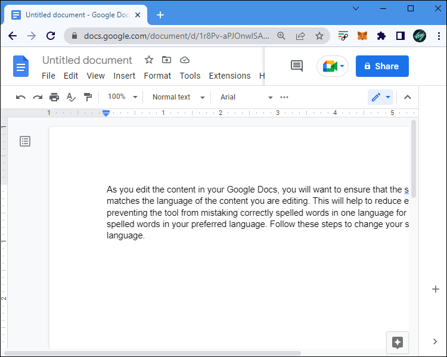Open Chrome three-dot menu
Image resolution: width=447 pixels, height=357 pixels.
click(439, 36)
